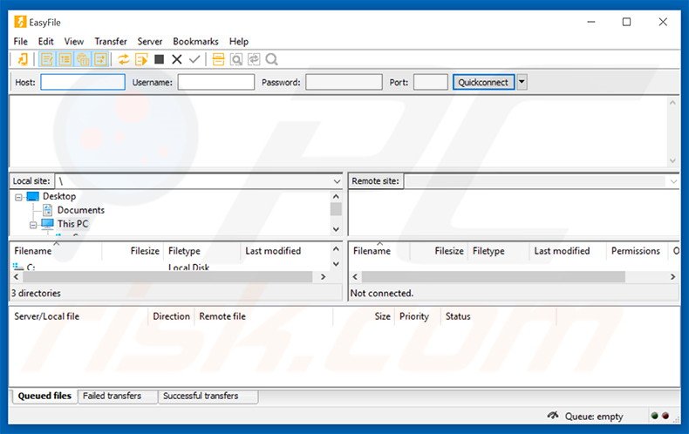Toggle directory comparison icon
Viewport: 689px width, 434px height.
[236, 59]
